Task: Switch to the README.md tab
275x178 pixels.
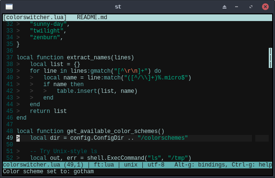Action: pyautogui.click(x=92, y=17)
